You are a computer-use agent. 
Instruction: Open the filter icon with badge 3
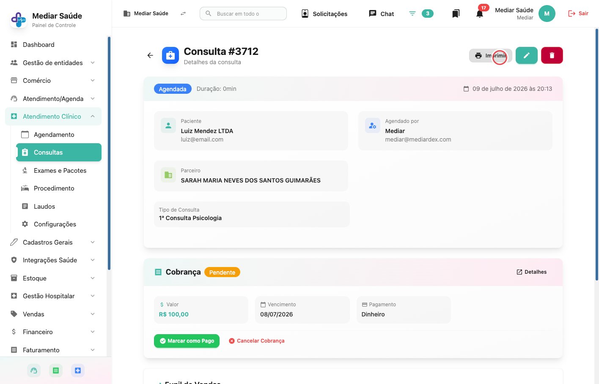(421, 14)
